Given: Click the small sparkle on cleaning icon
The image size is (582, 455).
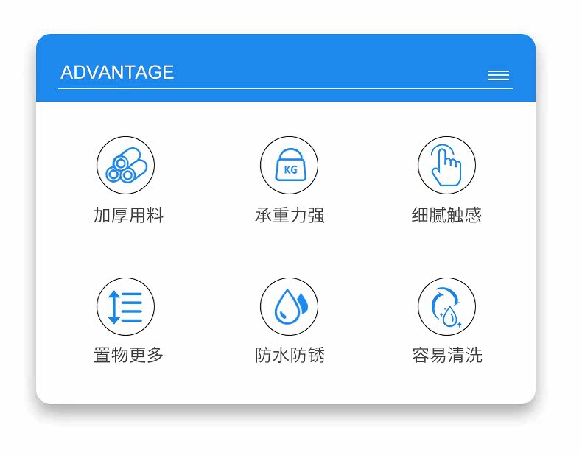Looking at the screenshot, I should point(459,325).
